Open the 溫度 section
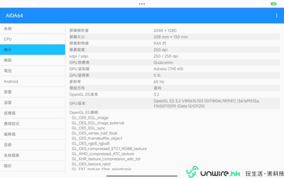This screenshot has width=284, height=178. [x=33, y=103]
